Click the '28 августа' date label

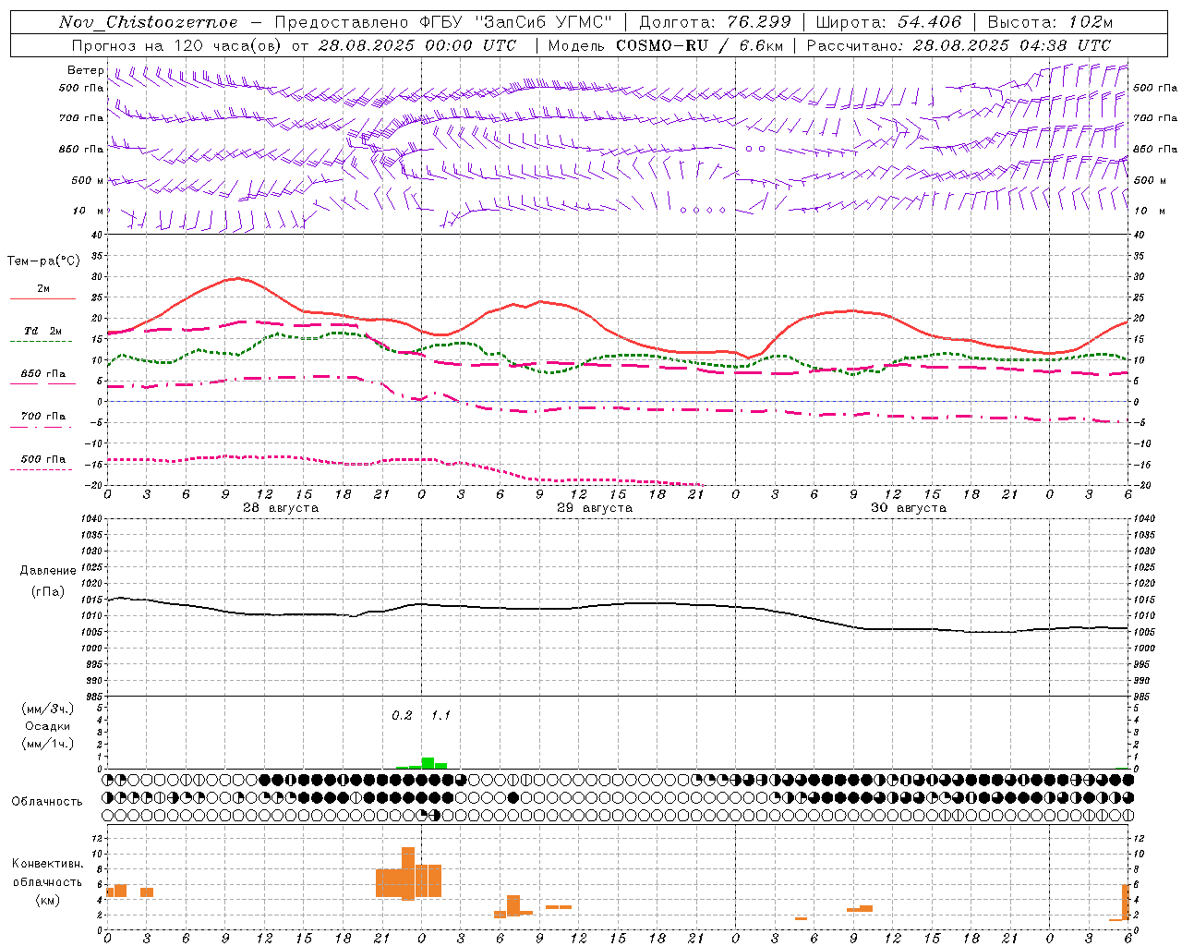281,508
